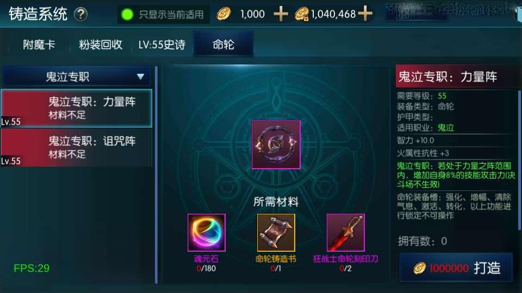
Task: Select the 命轮铸造书 scroll icon
Action: pos(276,233)
